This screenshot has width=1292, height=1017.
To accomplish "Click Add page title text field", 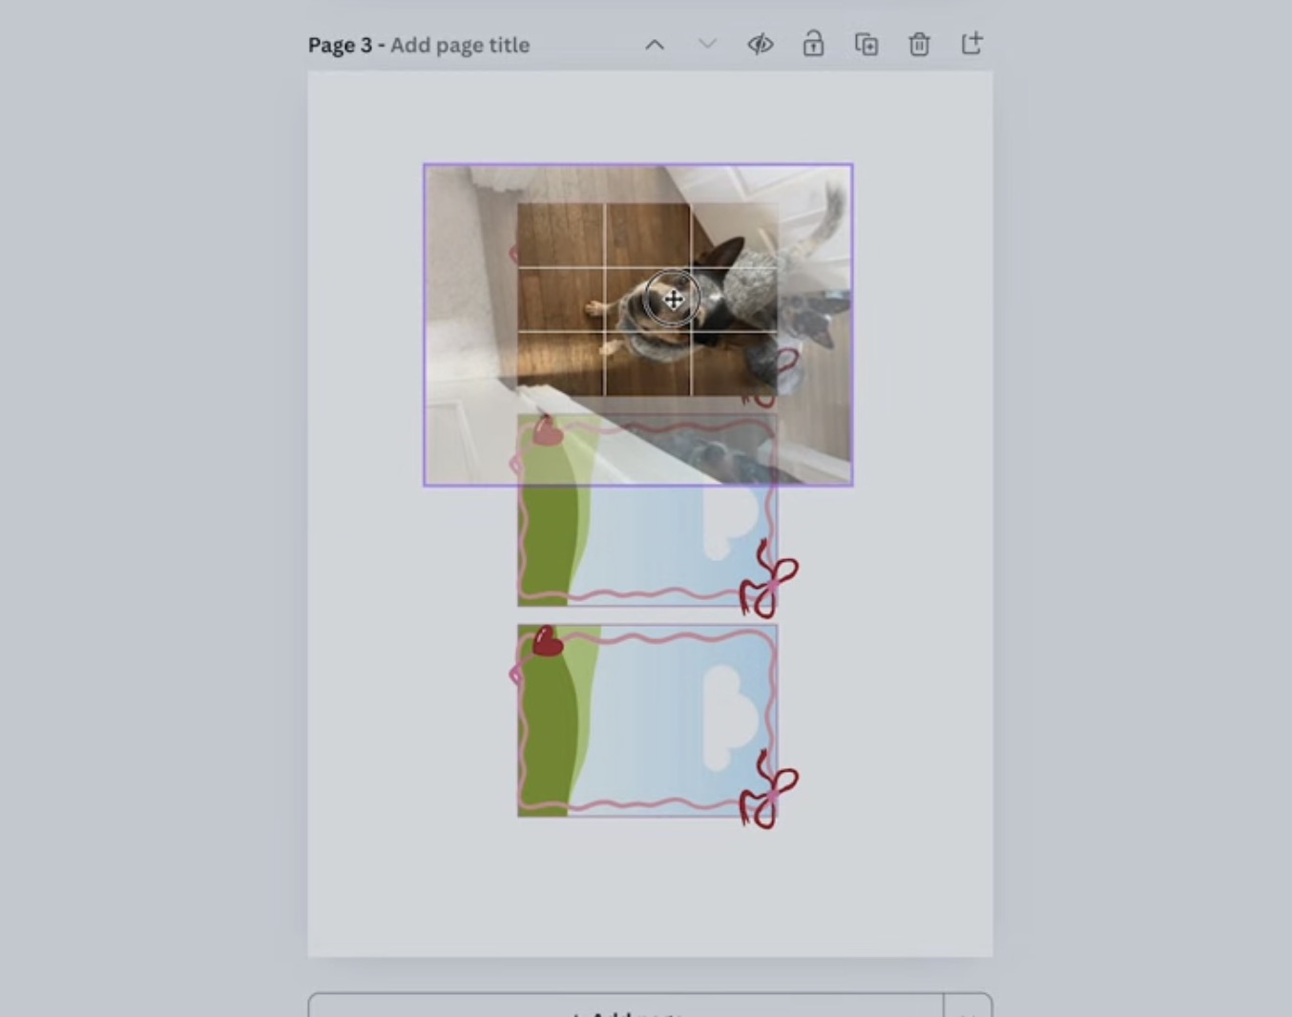I will pyautogui.click(x=460, y=44).
